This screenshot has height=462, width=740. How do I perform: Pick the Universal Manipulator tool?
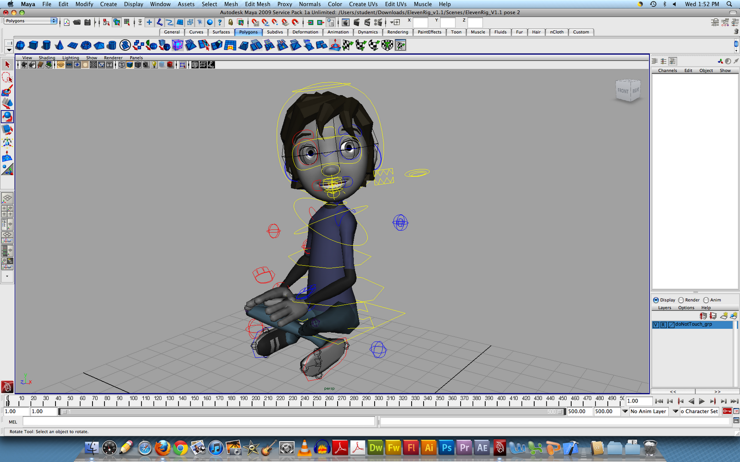pyautogui.click(x=7, y=142)
